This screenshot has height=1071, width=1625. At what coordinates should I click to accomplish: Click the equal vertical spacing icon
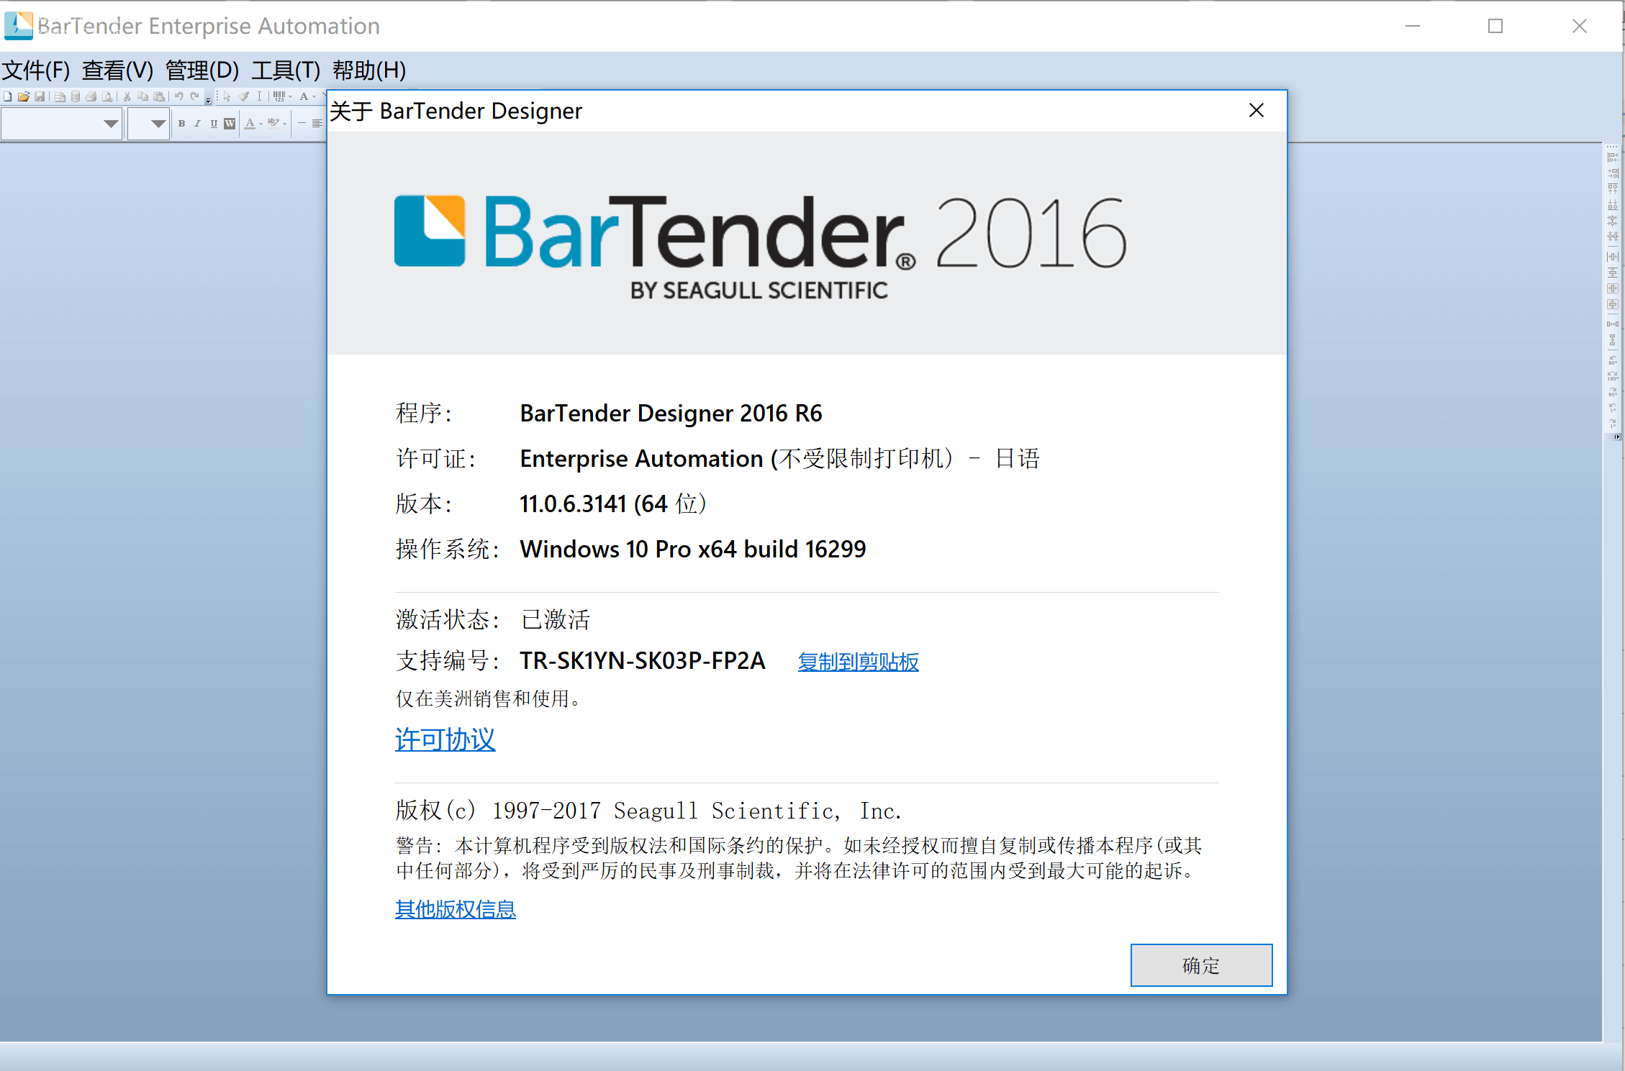point(1613,339)
